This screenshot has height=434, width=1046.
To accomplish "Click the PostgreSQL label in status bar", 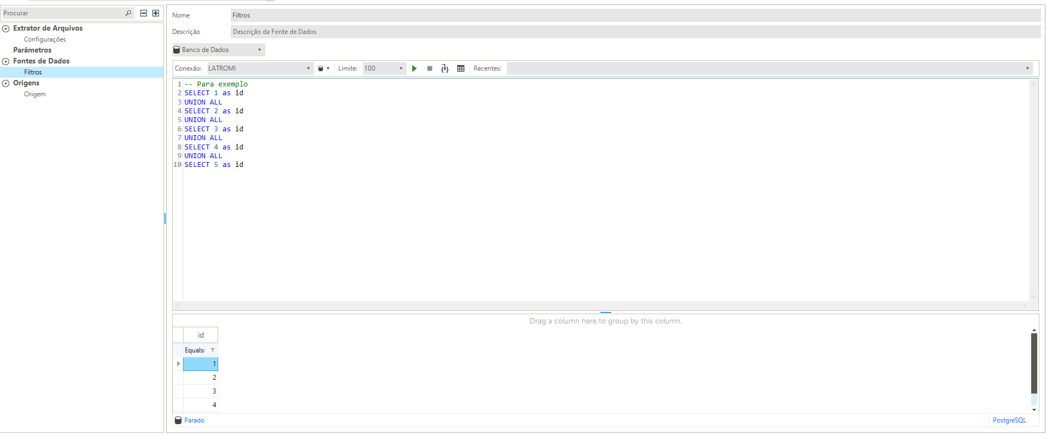I will coord(1009,420).
